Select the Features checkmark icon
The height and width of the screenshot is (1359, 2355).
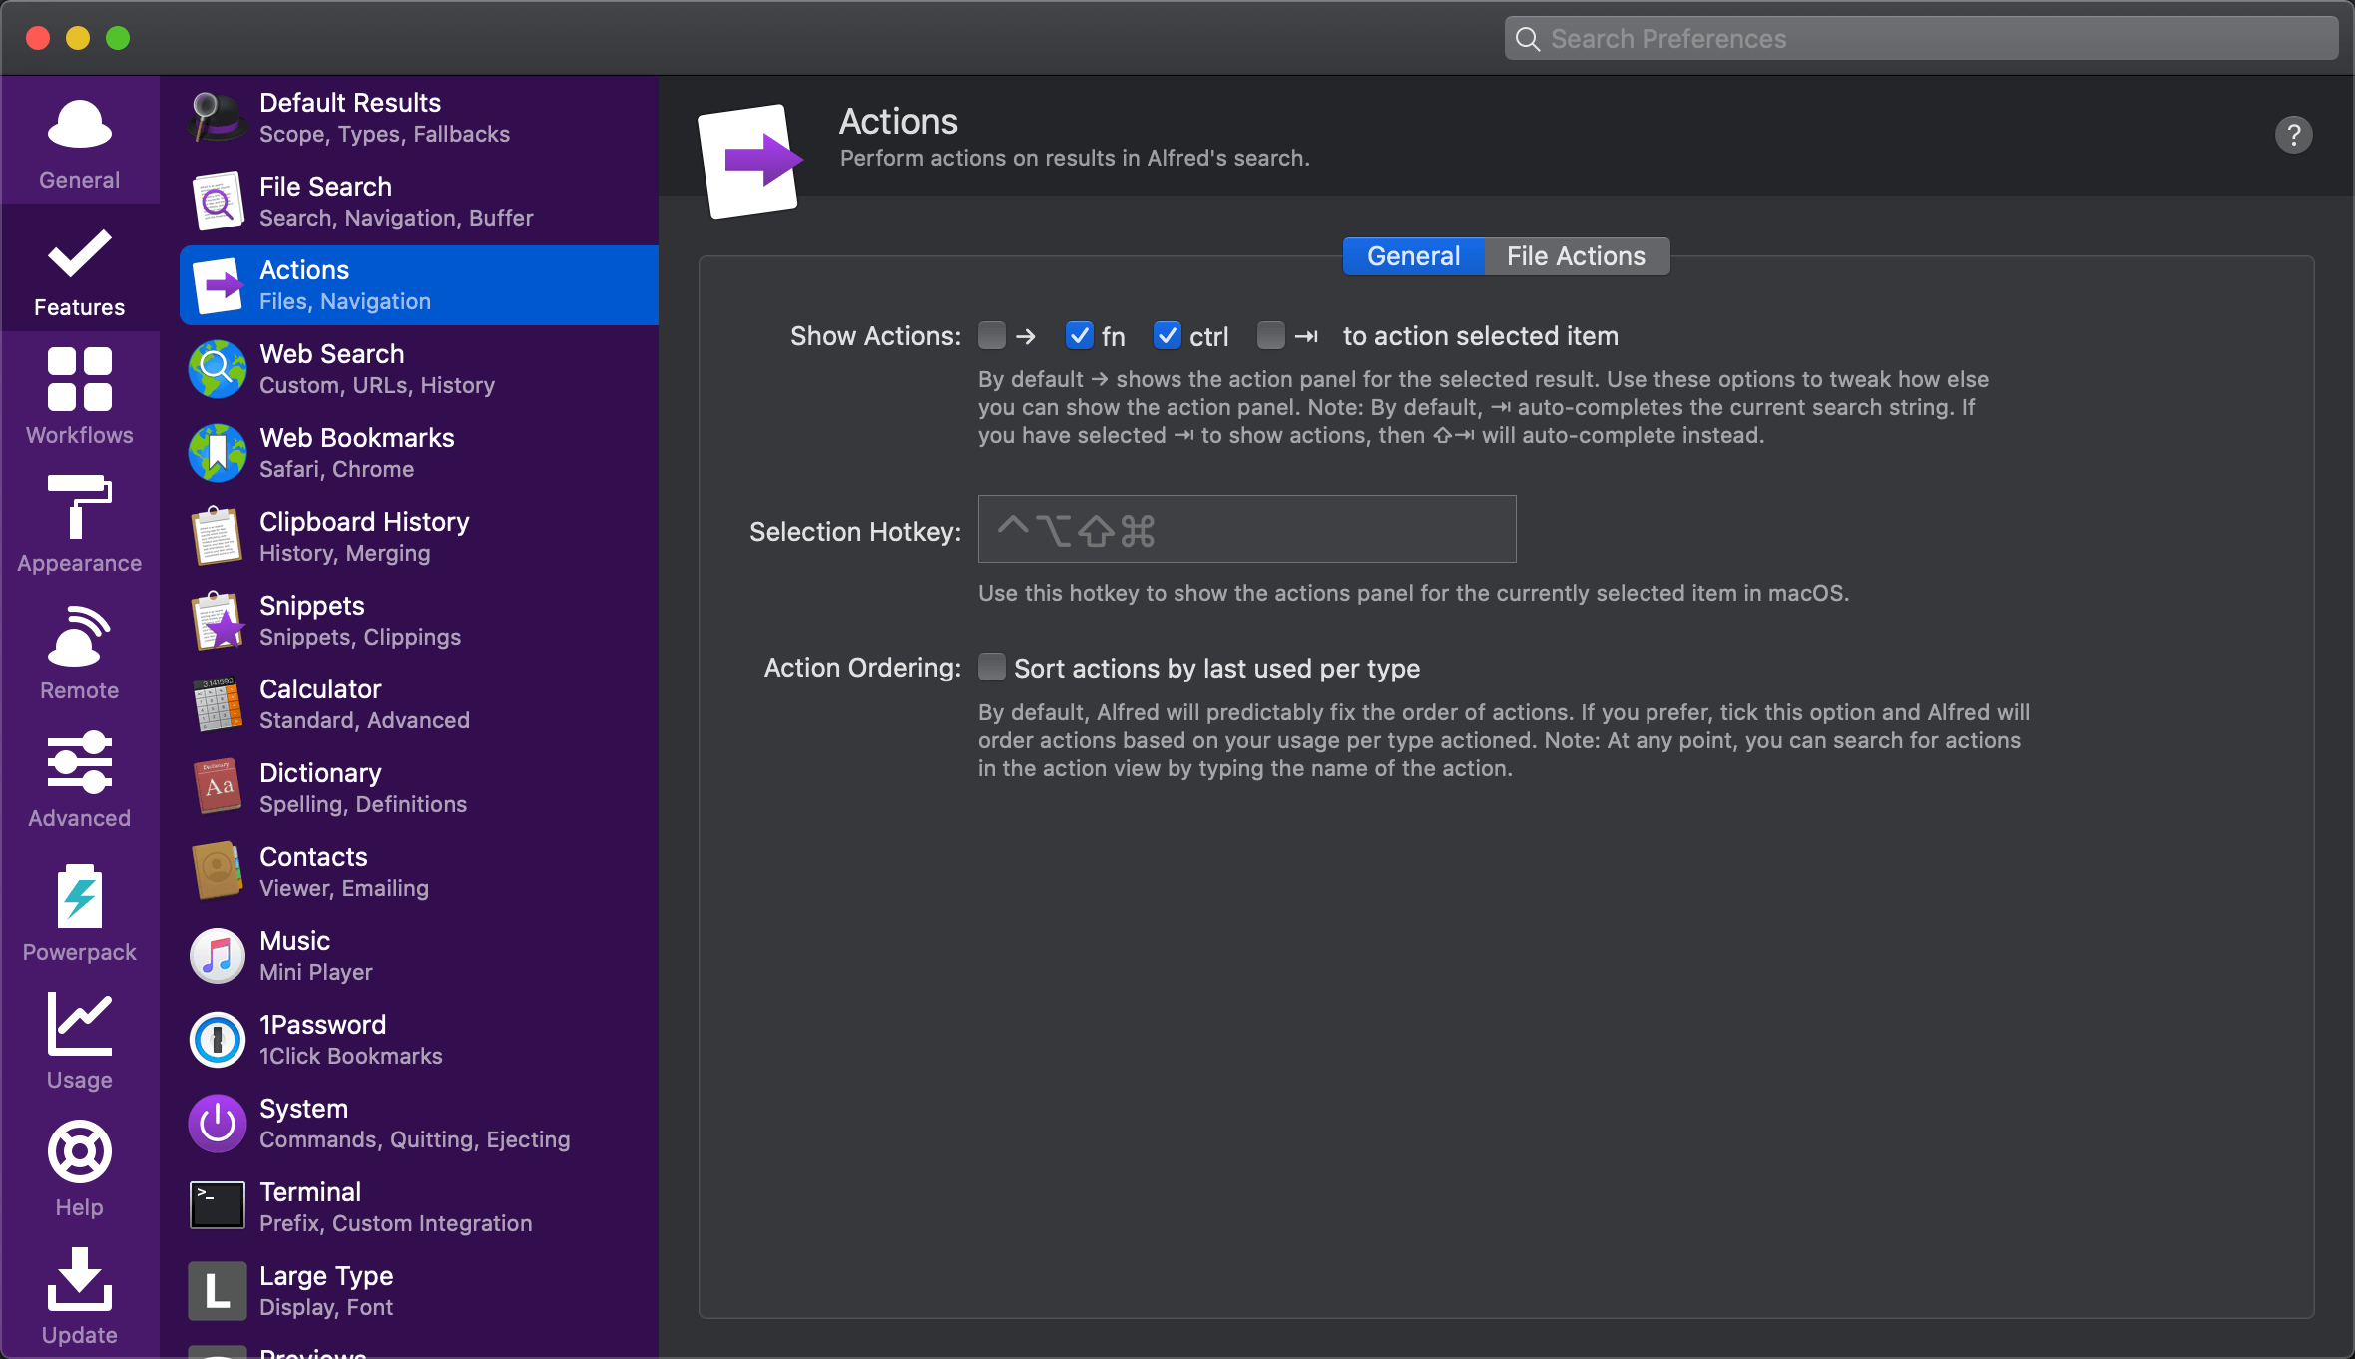80,254
